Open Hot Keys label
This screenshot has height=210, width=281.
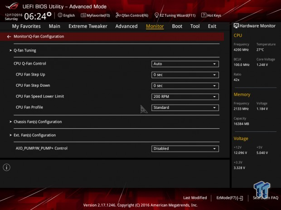tap(214, 15)
